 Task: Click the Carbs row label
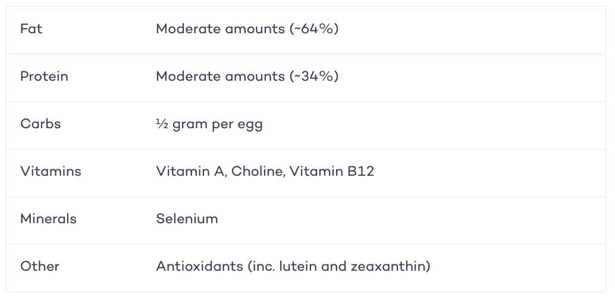click(40, 123)
